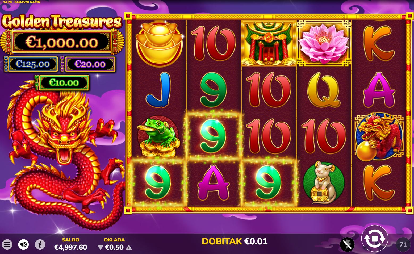Click the Minor jackpot €20.00 display
The width and height of the screenshot is (414, 254).
[90, 64]
